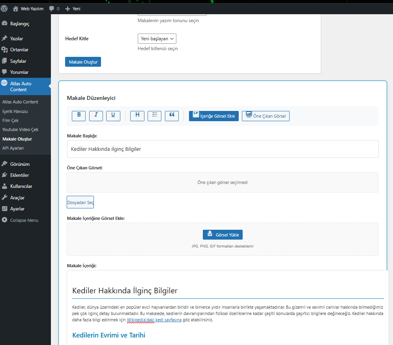The width and height of the screenshot is (393, 345).
Task: Click the Makale Oluştur button
Action: point(83,62)
